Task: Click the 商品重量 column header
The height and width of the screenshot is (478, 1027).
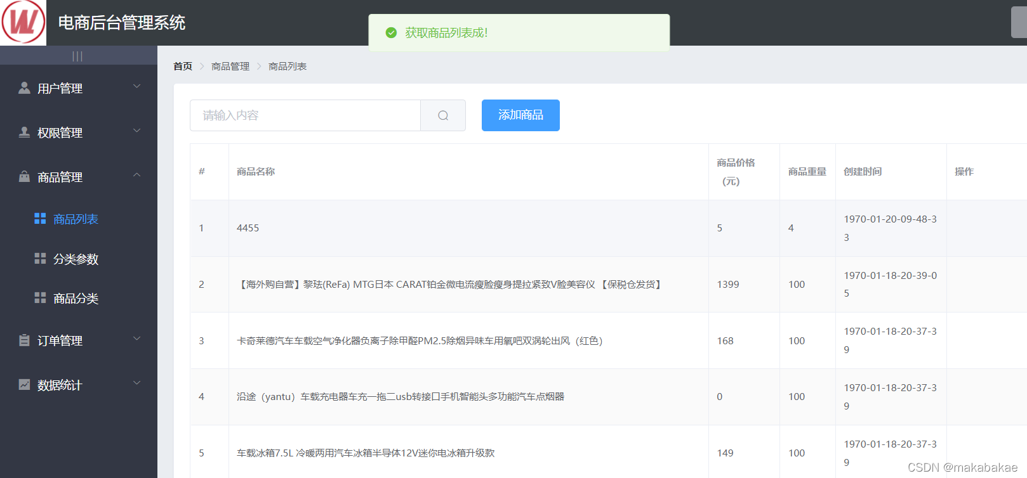Action: click(807, 171)
